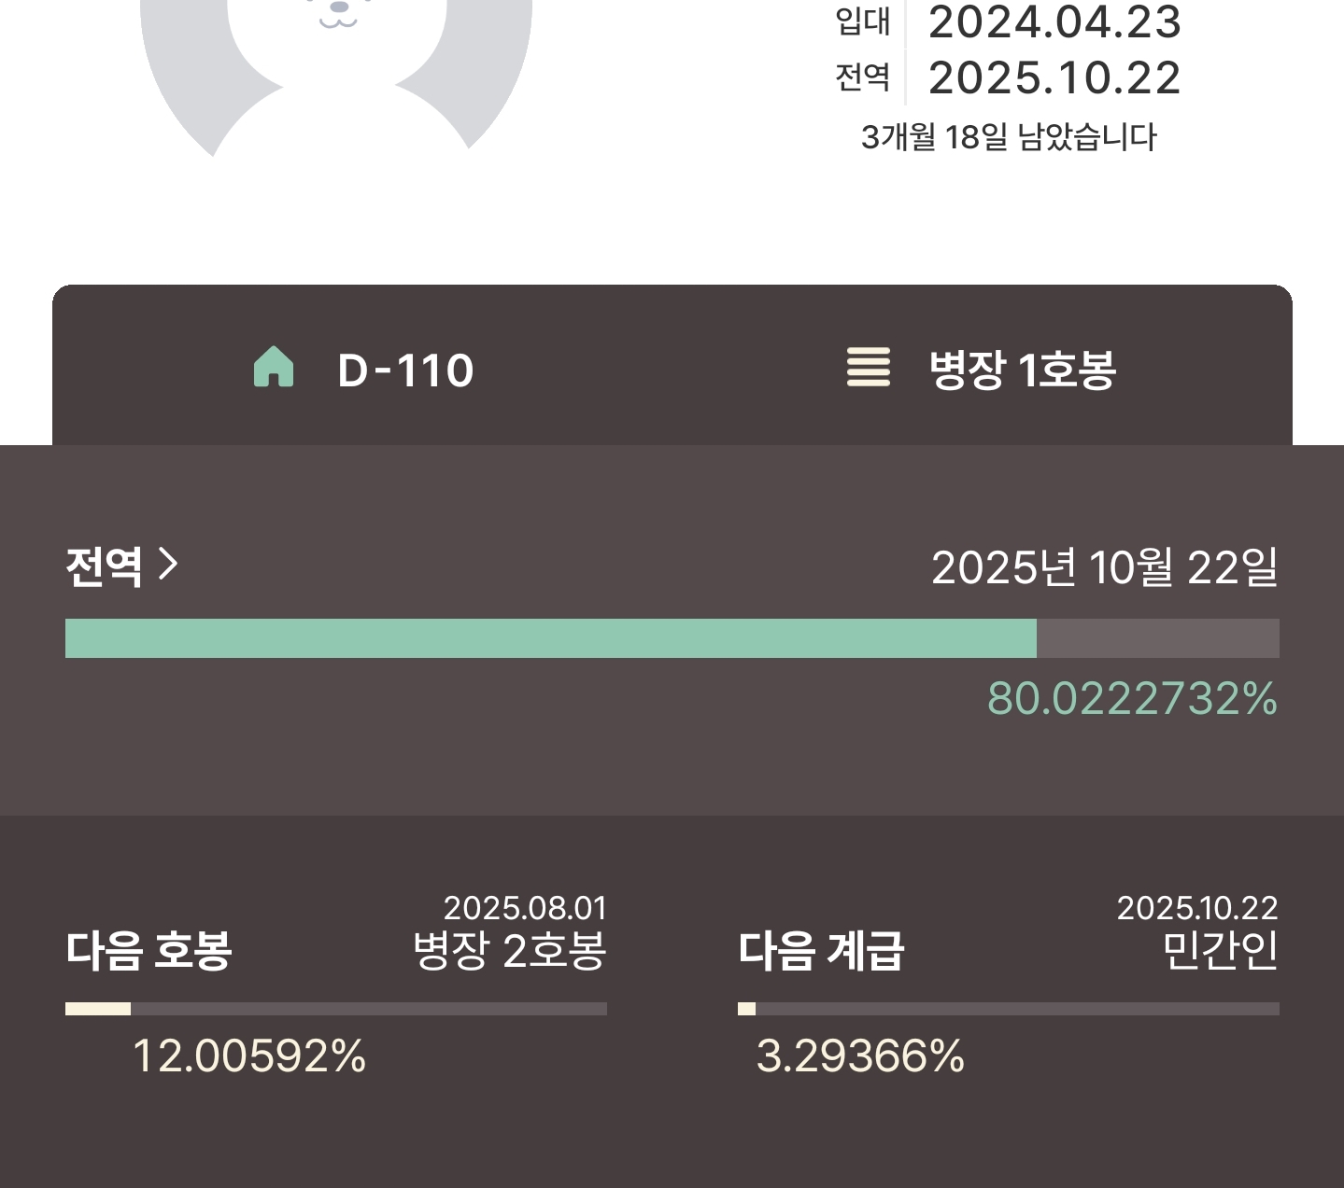
Task: Tap the 다음 계급 label
Action: 821,951
